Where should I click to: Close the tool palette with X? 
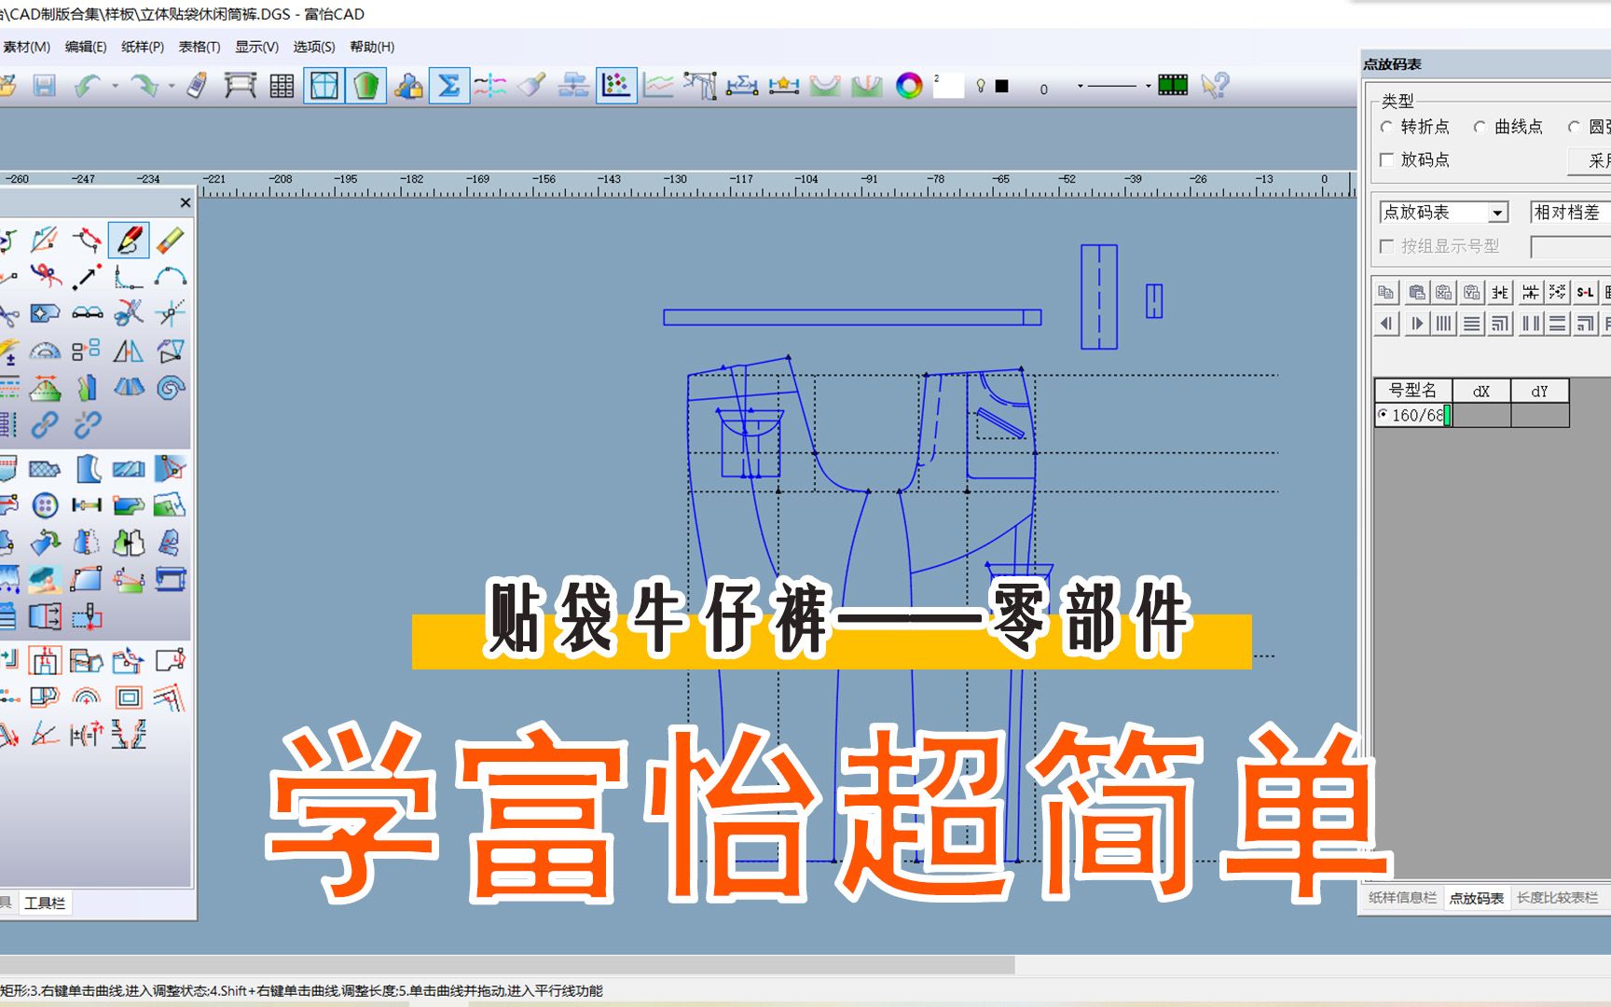(x=185, y=202)
